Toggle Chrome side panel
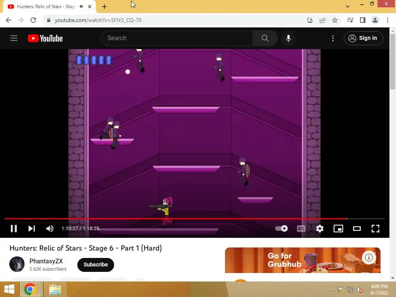Screen dimensions: 396x297 (x=363, y=20)
